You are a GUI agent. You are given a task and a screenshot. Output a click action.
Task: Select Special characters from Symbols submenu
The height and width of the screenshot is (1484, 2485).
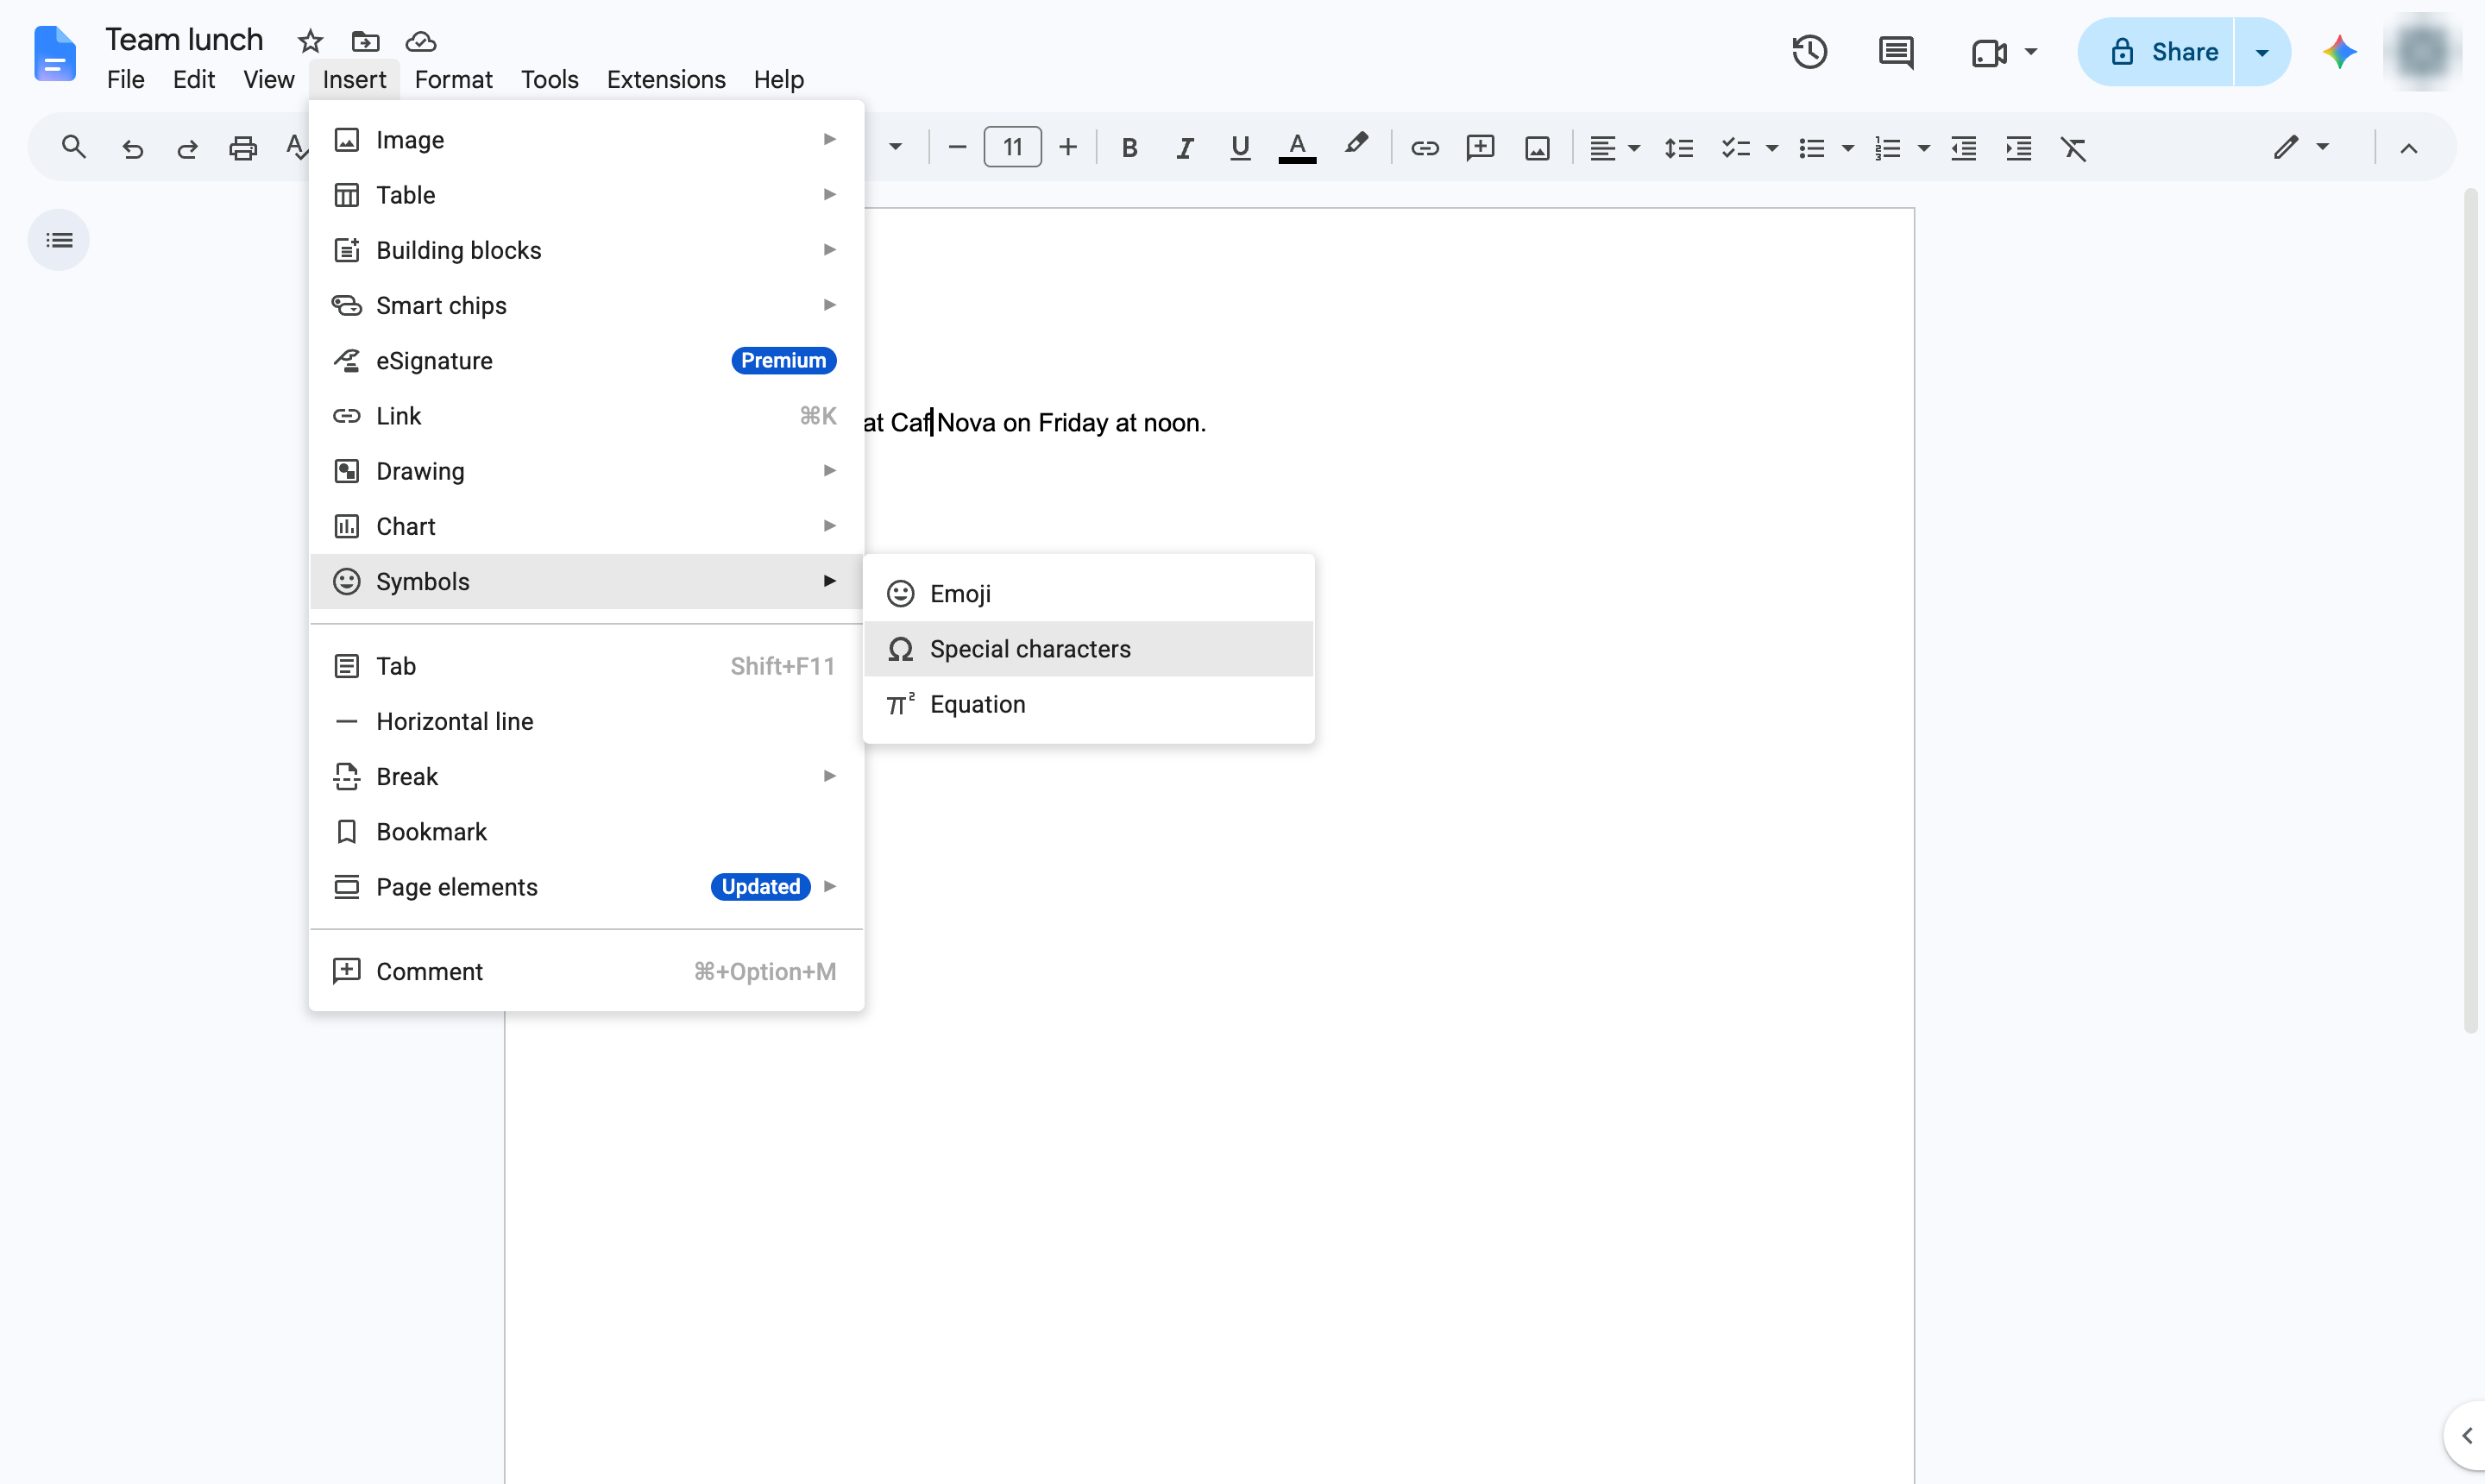pos(1088,649)
